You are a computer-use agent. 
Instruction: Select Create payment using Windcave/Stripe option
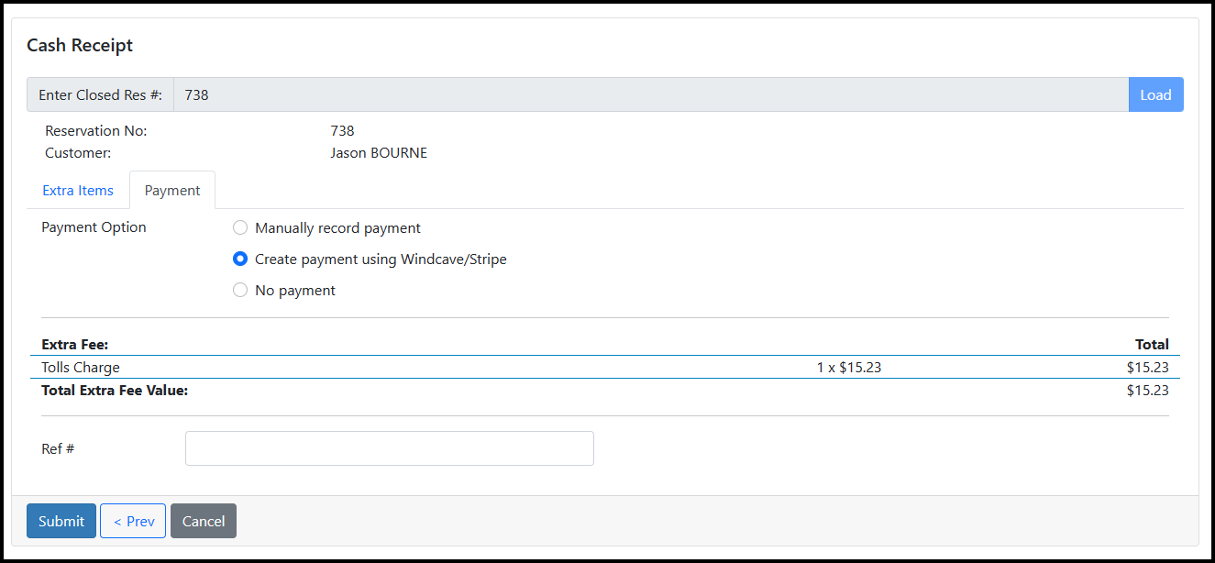click(240, 259)
